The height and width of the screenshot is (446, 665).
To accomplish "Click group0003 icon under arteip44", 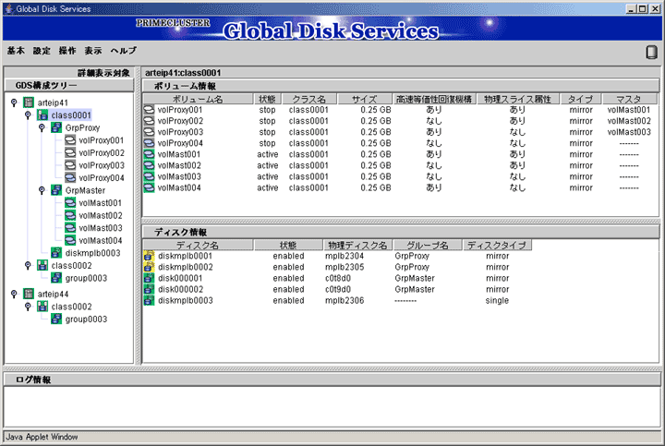I will click(56, 319).
